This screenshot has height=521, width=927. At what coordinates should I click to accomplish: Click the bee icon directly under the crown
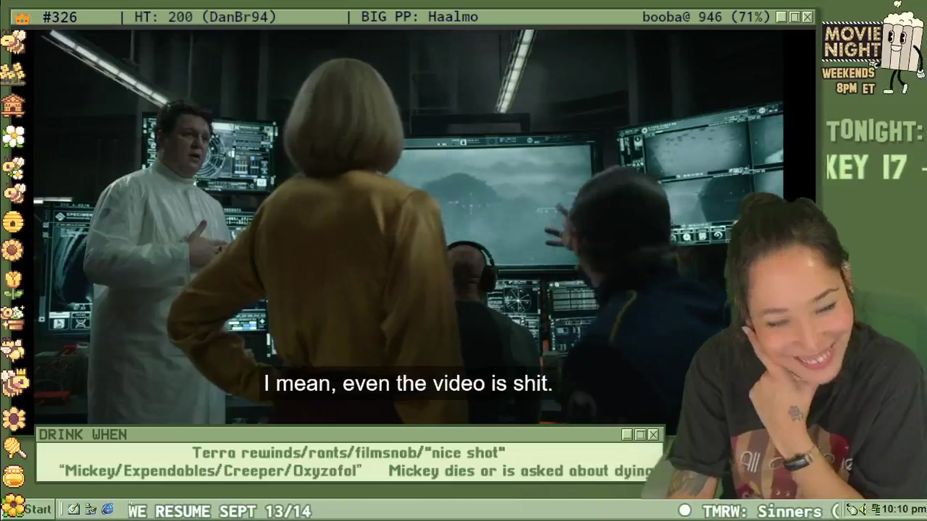click(14, 42)
